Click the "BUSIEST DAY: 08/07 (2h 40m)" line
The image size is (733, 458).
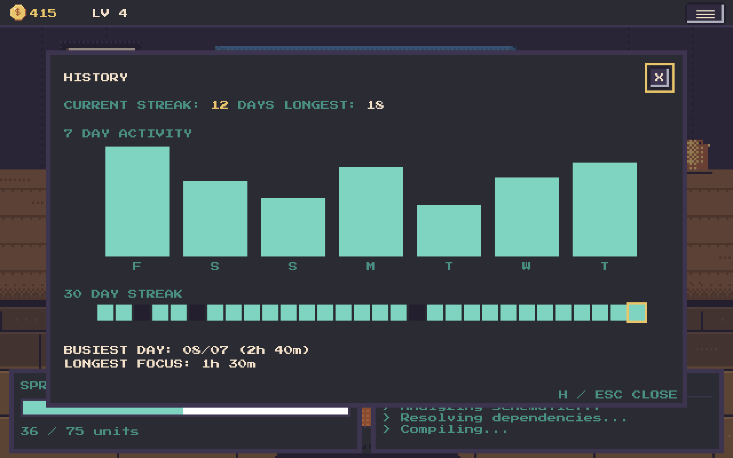187,350
